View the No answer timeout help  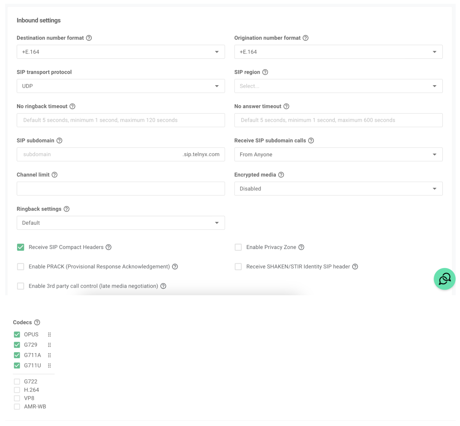pos(286,106)
